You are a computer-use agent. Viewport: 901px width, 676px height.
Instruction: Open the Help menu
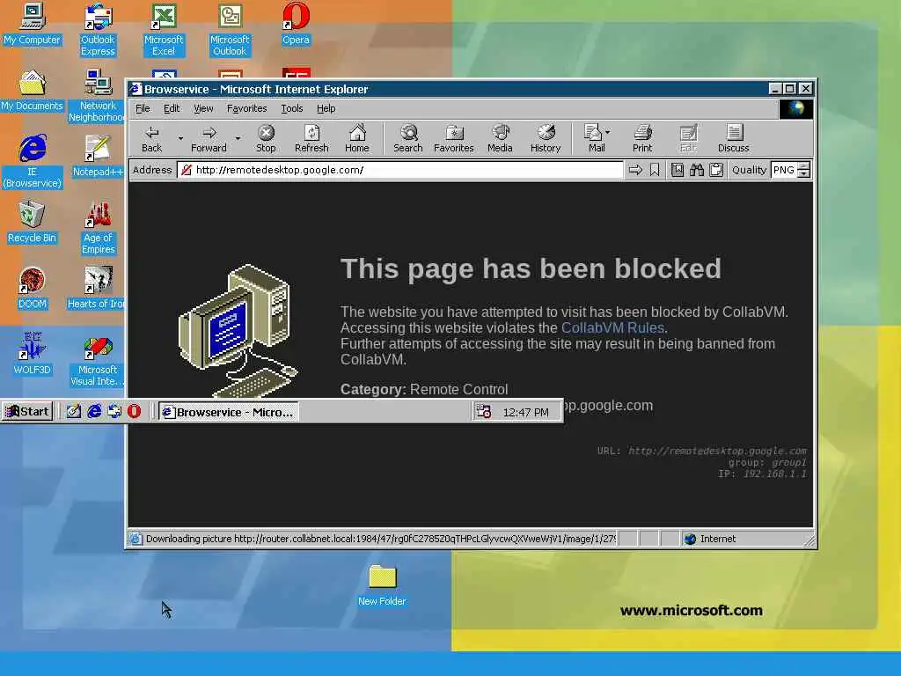point(326,108)
